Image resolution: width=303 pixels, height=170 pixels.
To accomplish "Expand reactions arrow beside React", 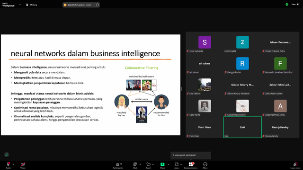I will click(153, 164).
